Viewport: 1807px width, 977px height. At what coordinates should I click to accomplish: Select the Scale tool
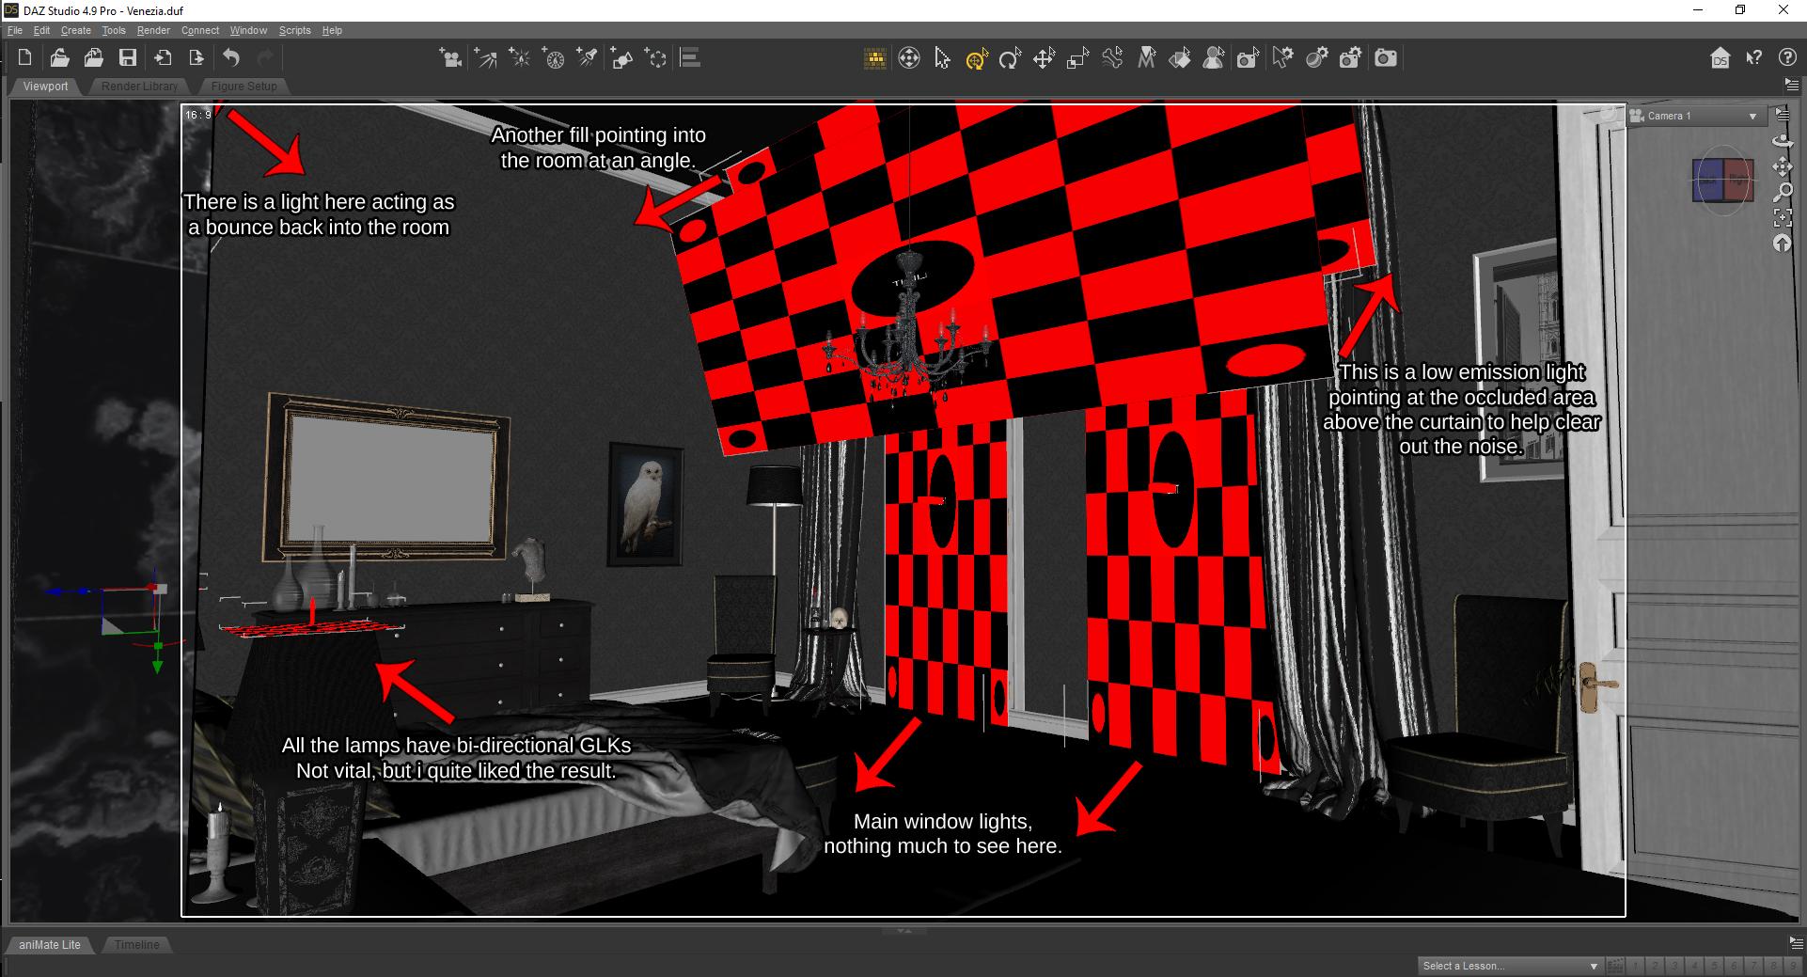tap(1078, 58)
